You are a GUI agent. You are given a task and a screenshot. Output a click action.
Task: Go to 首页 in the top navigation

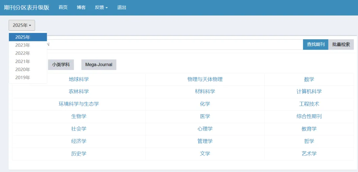pyautogui.click(x=63, y=8)
